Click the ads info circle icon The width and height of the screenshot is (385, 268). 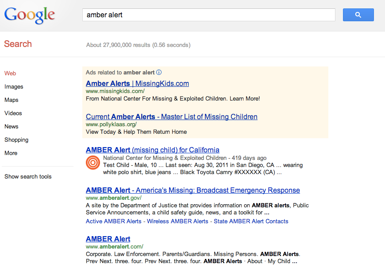pos(159,72)
